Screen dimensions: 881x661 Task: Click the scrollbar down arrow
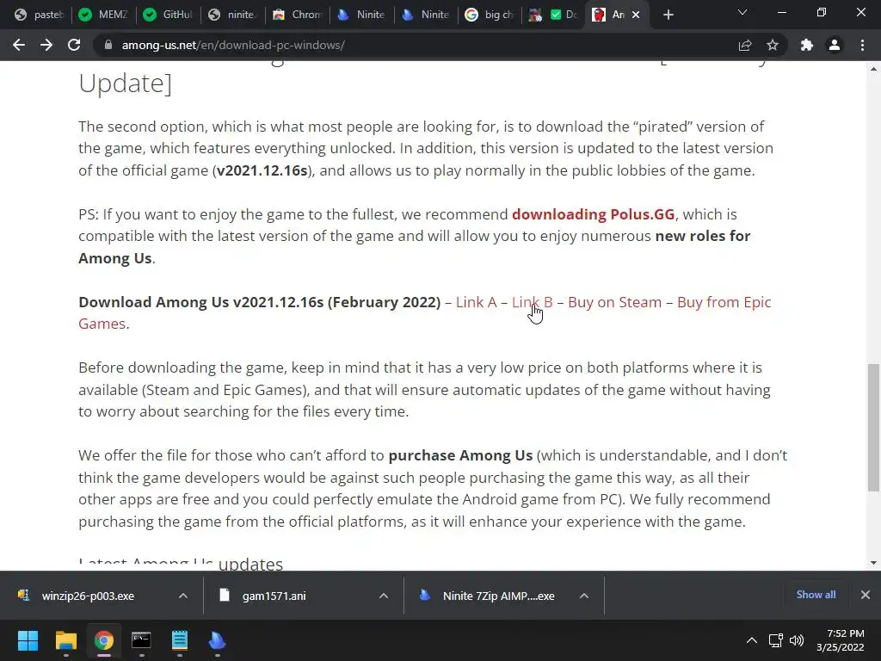tap(873, 563)
